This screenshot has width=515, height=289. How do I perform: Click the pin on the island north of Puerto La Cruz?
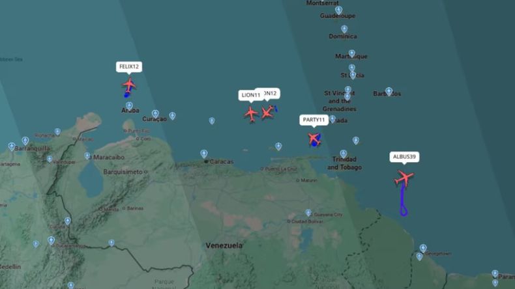[278, 146]
